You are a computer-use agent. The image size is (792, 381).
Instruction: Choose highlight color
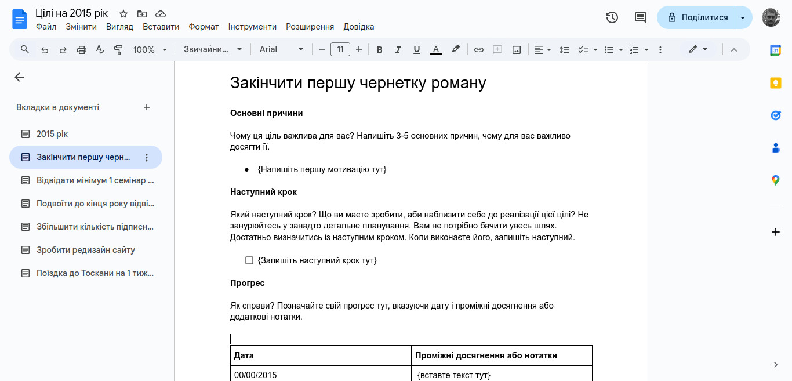[456, 50]
